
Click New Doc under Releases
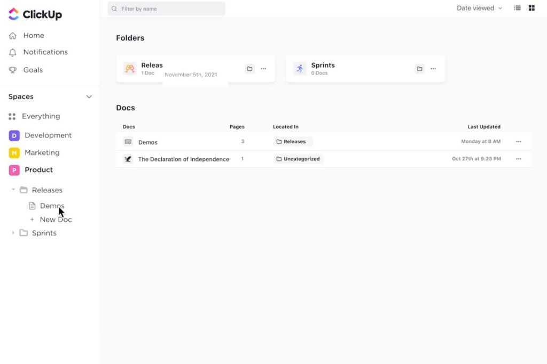55,219
